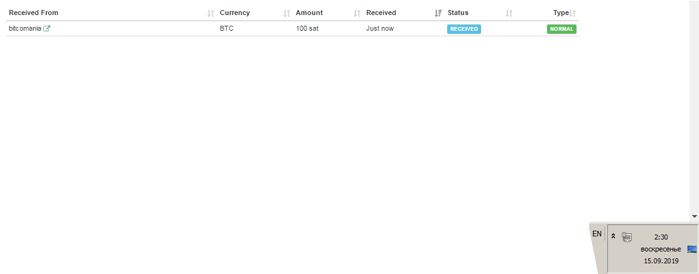Image resolution: width=699 pixels, height=274 pixels.
Task: Open the clock showing 2:30
Action: [661, 237]
